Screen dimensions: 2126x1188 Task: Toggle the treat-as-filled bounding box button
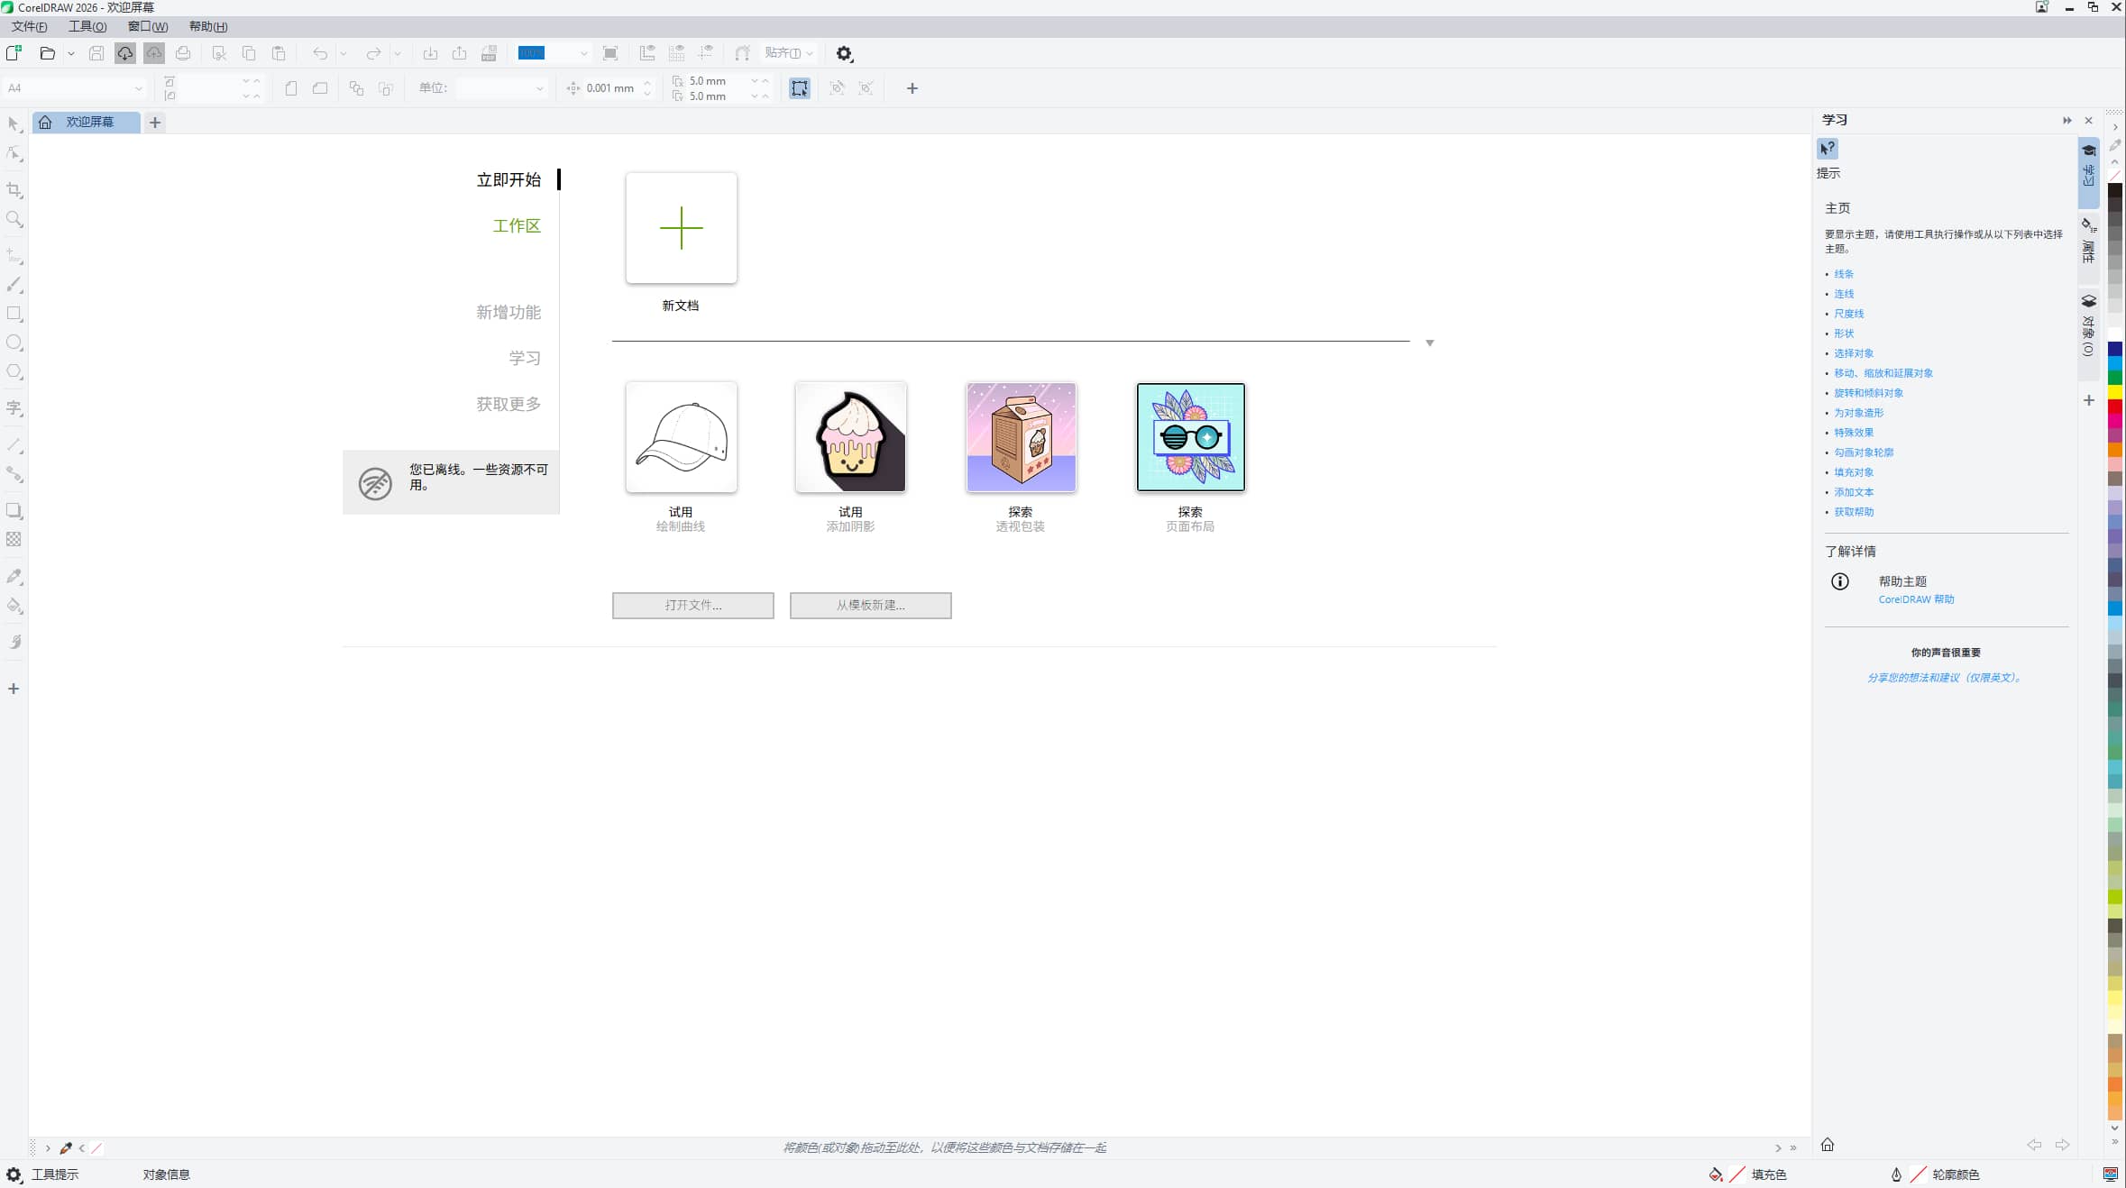click(800, 88)
